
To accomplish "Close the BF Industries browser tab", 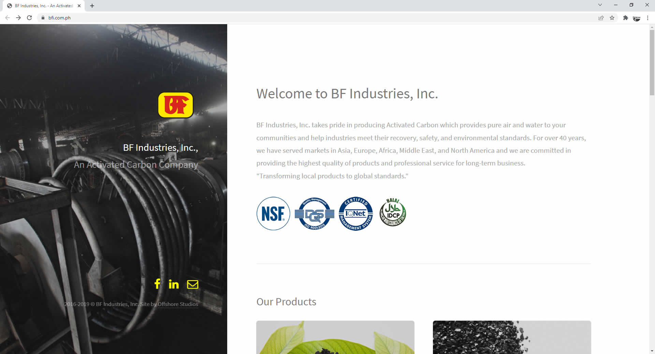I will [79, 6].
